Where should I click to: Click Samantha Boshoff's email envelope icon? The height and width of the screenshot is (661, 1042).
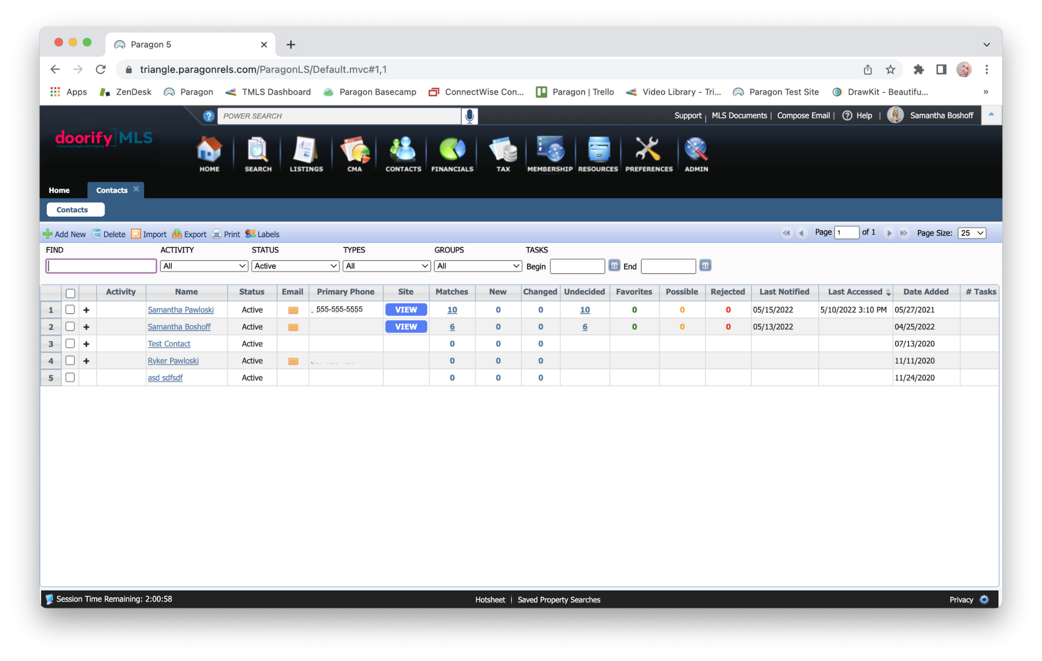click(293, 327)
